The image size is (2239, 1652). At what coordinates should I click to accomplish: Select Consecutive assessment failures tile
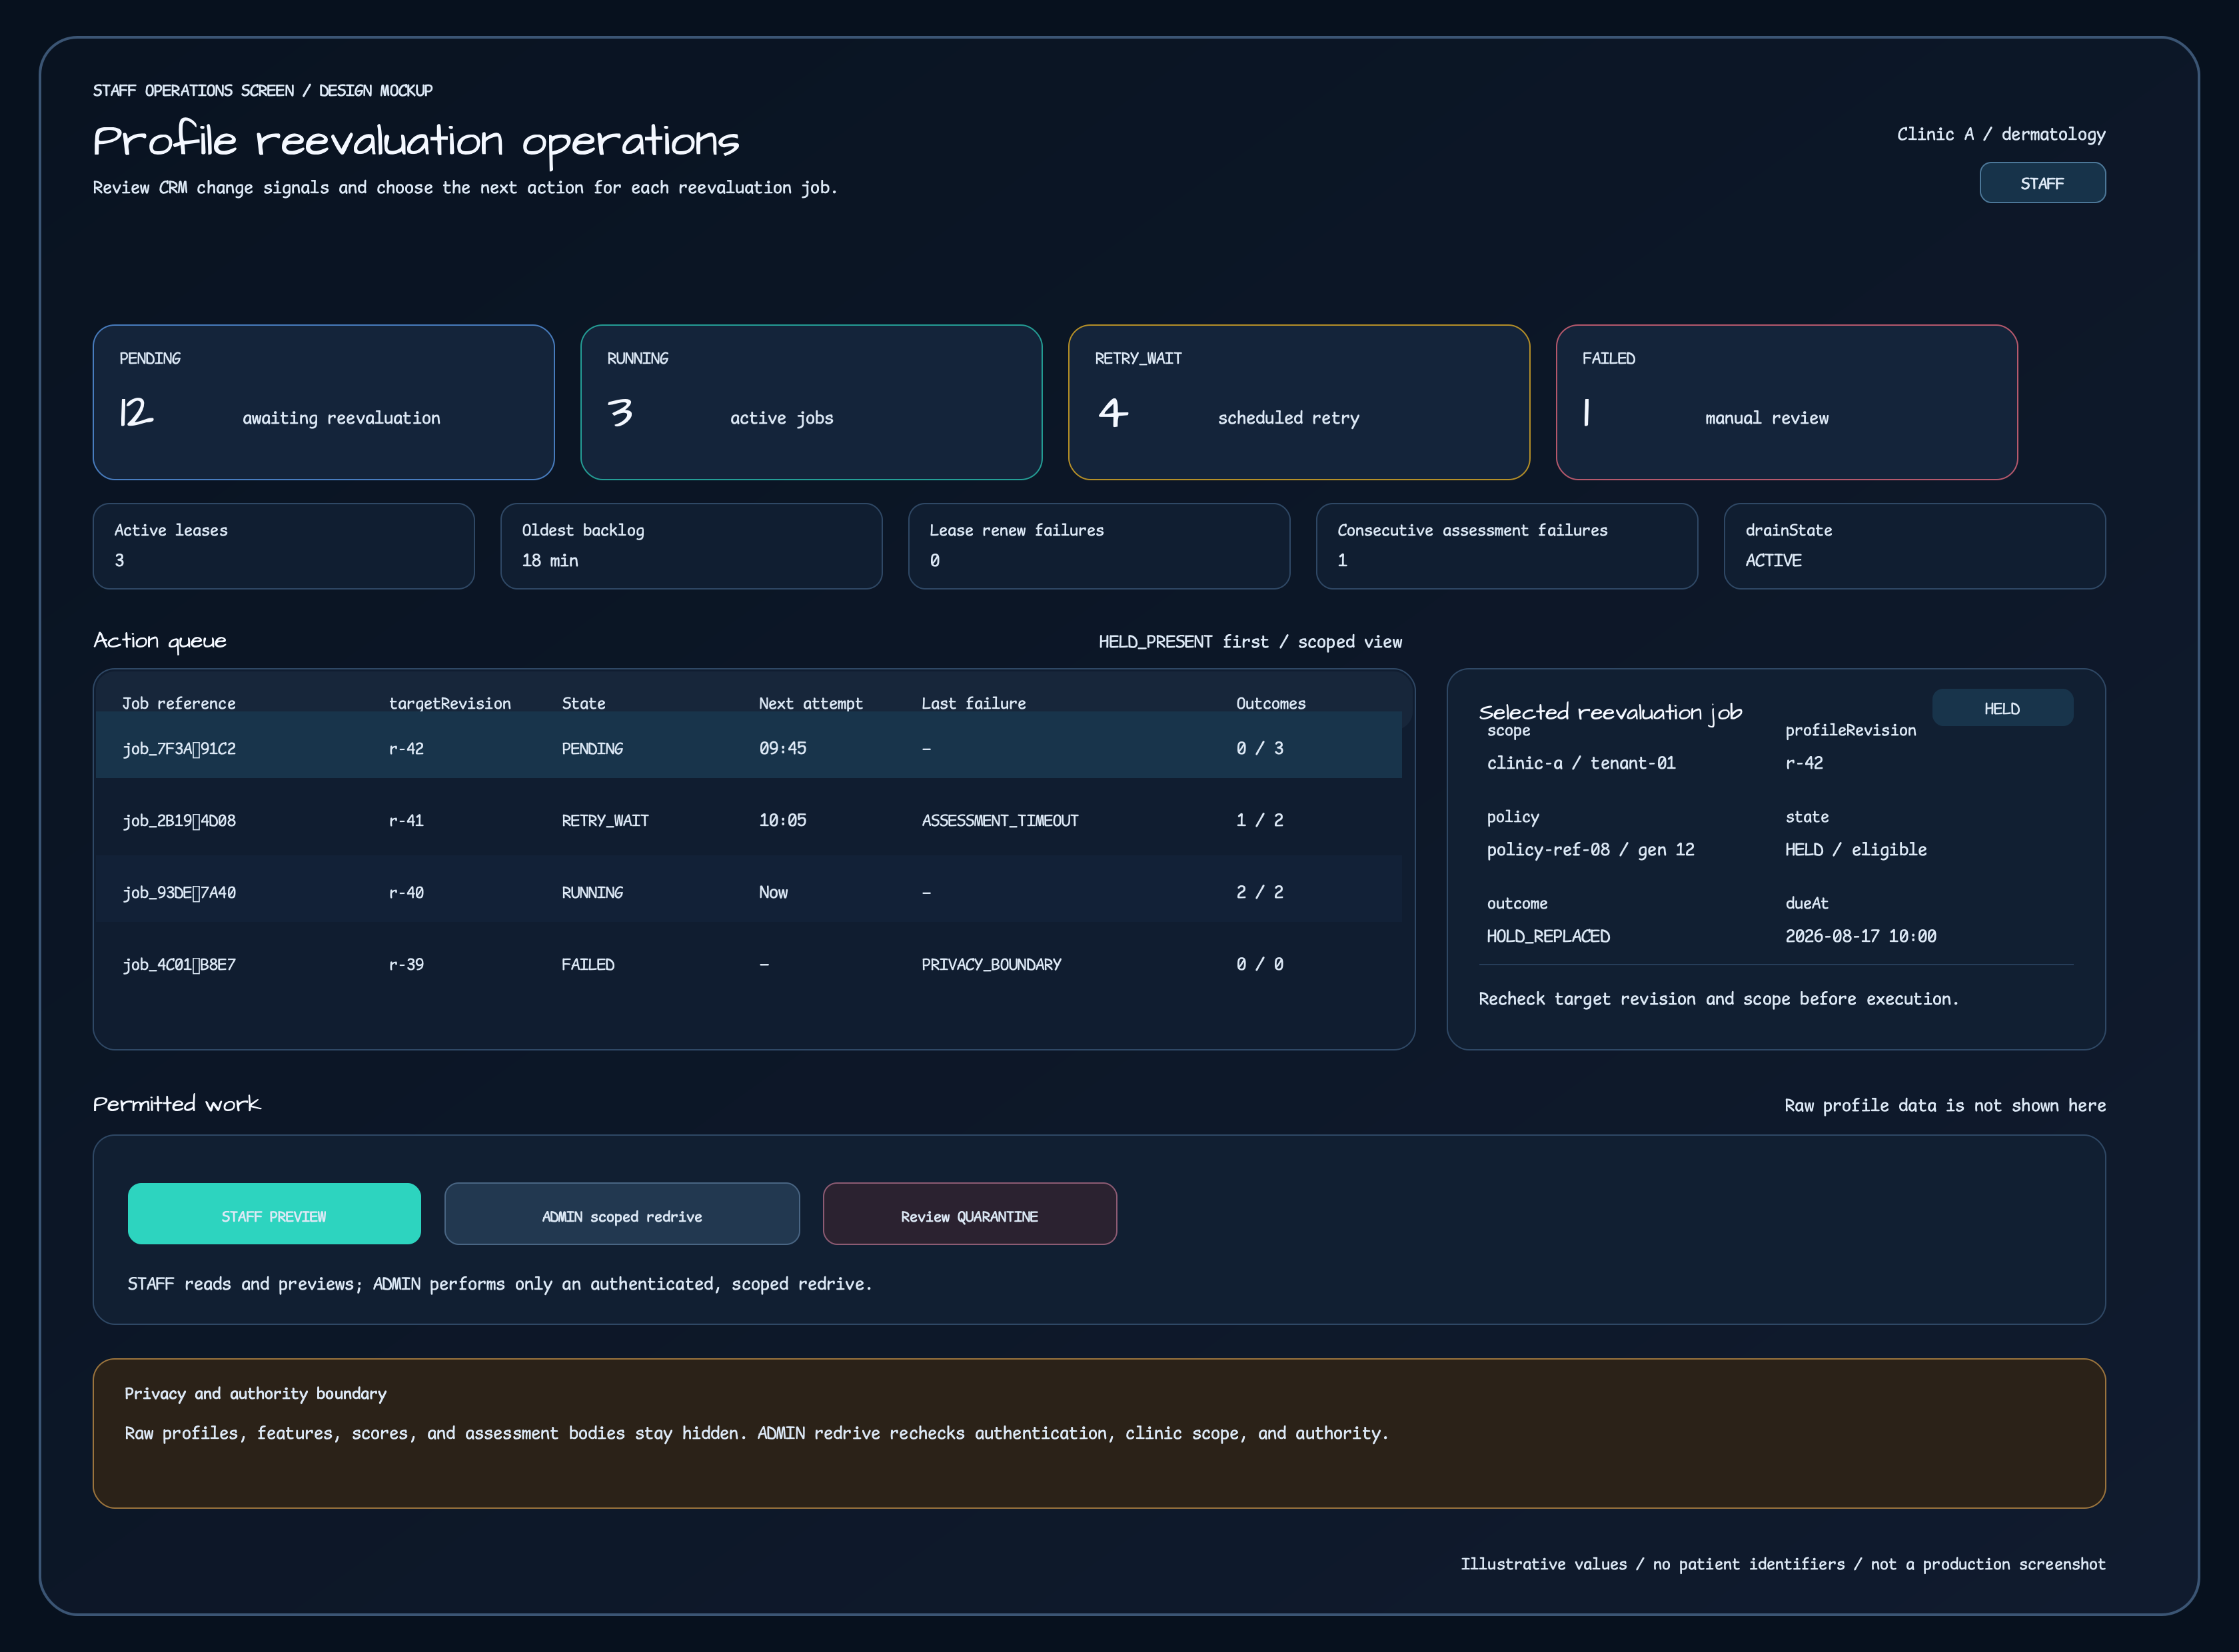click(1507, 546)
